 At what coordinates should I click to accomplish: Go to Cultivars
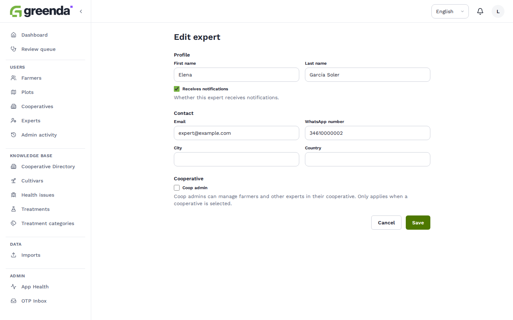point(45,181)
